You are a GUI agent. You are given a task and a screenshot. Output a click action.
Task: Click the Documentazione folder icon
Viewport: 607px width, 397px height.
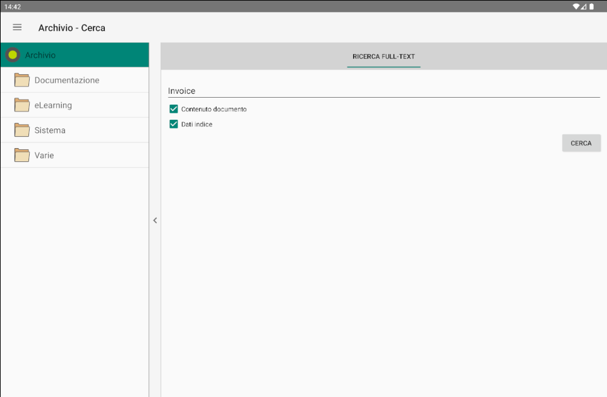coord(22,80)
